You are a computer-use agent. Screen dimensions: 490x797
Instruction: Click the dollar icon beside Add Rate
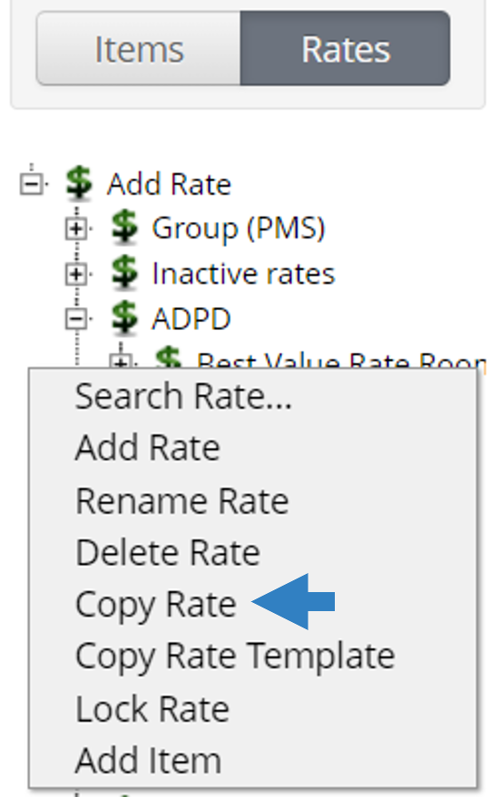click(x=79, y=182)
